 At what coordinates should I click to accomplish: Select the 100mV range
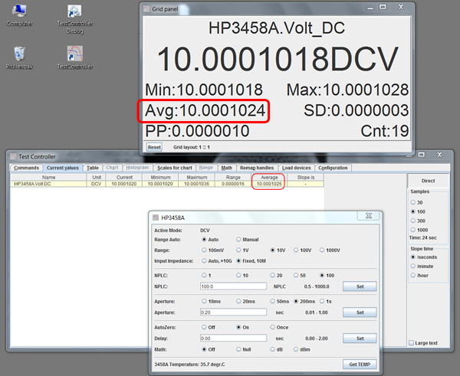204,250
